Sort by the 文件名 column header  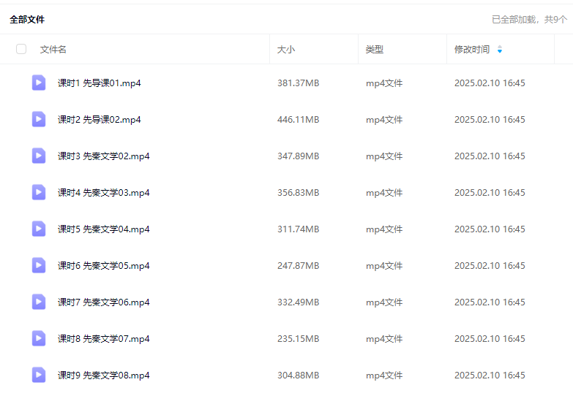coord(53,49)
